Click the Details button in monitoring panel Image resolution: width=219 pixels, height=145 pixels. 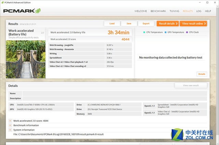[x=202, y=74]
